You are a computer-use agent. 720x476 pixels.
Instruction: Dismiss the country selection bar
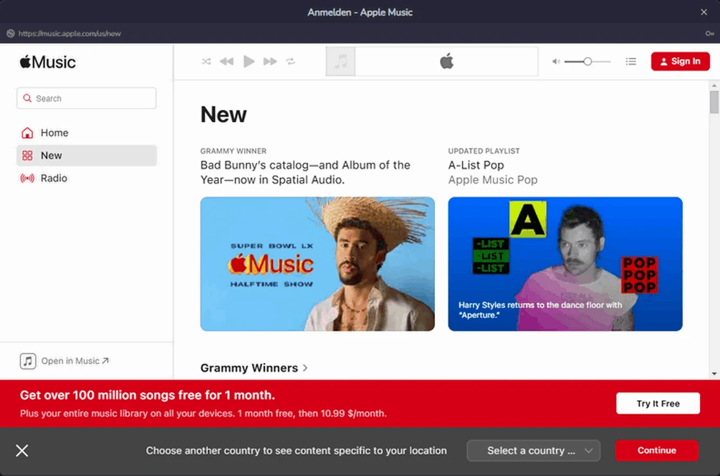(21, 450)
